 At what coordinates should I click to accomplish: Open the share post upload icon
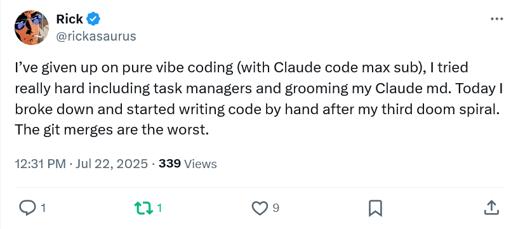point(491,208)
